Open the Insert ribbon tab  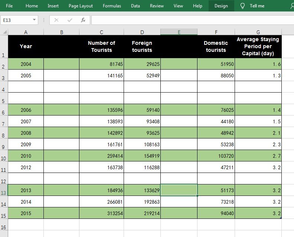[x=53, y=6]
